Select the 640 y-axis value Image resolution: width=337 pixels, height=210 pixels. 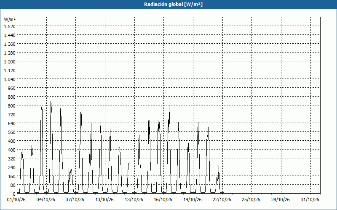12,123
